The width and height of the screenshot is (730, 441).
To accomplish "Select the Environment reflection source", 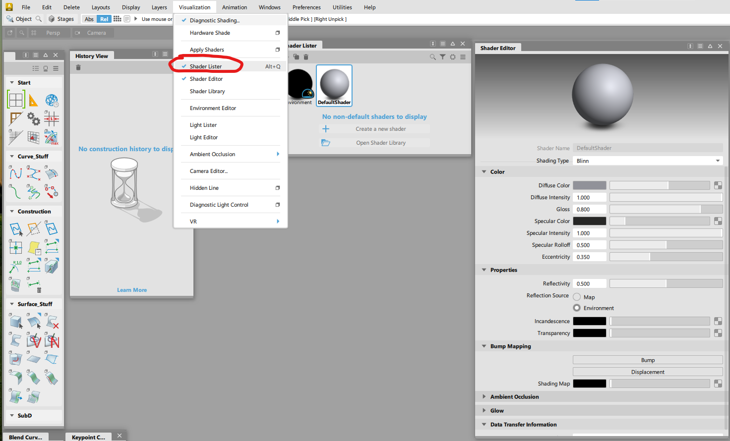I will (x=576, y=307).
